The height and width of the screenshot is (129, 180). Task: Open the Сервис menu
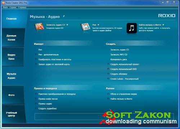tap(13, 8)
